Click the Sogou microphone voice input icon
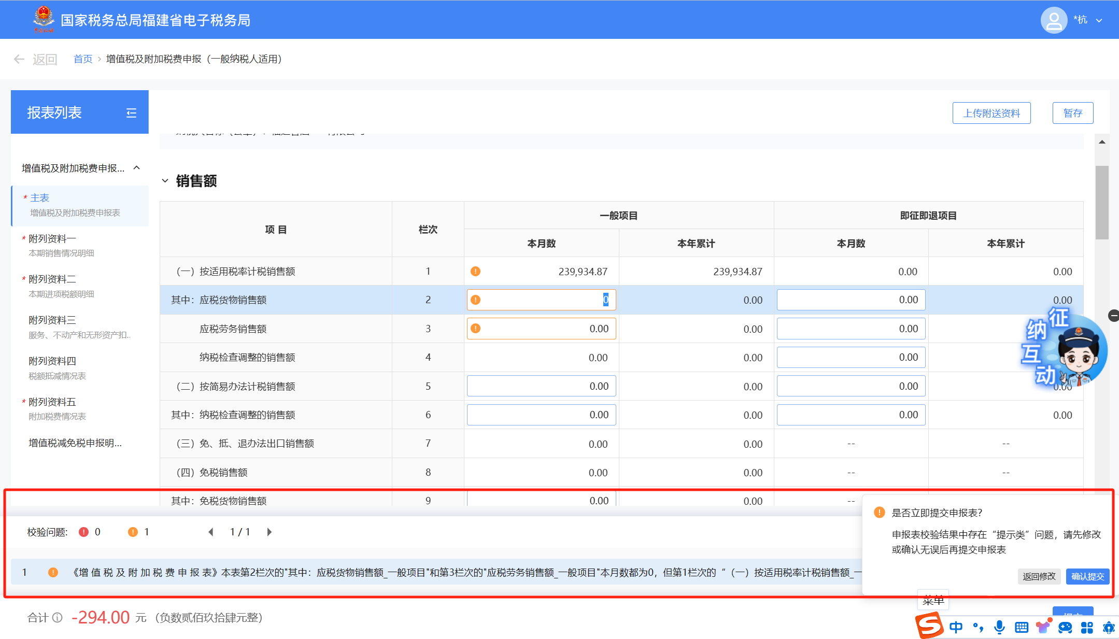The image size is (1119, 639). click(999, 628)
